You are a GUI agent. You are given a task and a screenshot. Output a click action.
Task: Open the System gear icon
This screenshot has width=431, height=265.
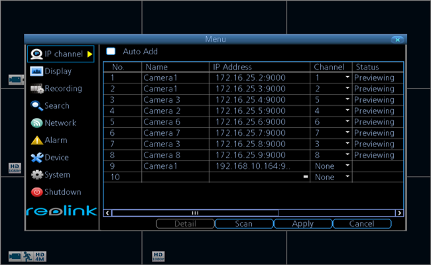(36, 175)
